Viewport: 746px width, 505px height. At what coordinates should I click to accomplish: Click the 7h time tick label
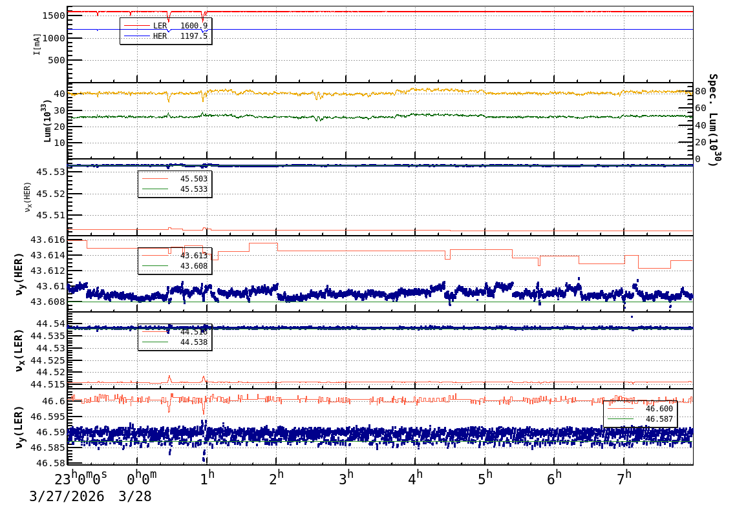[x=624, y=479]
